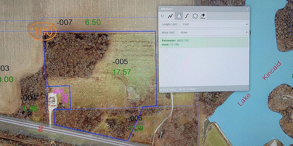This screenshot has height=146, width=293.
Task: Click the Lake Kincaid map label
Action: coord(259,84)
